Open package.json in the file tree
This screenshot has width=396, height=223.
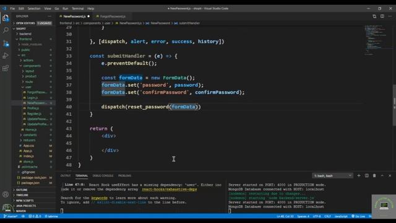click(30, 183)
